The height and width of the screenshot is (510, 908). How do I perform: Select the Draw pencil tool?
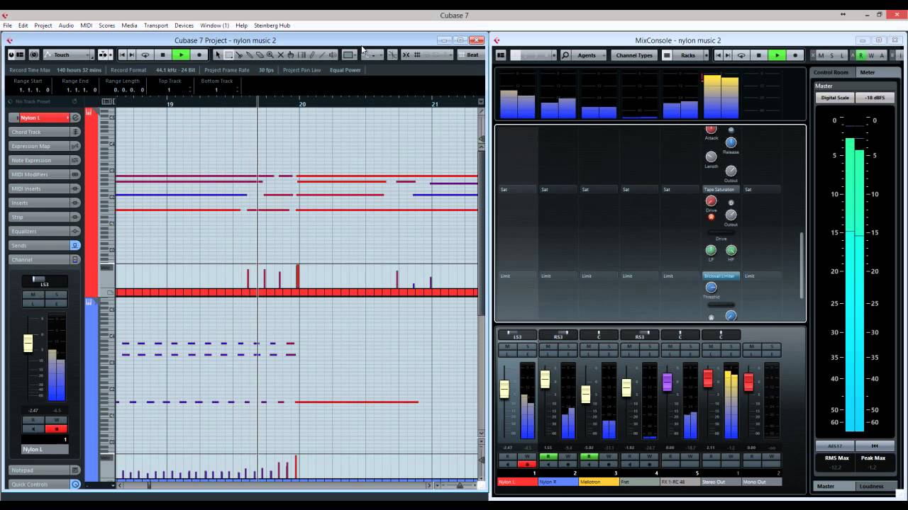tap(311, 55)
